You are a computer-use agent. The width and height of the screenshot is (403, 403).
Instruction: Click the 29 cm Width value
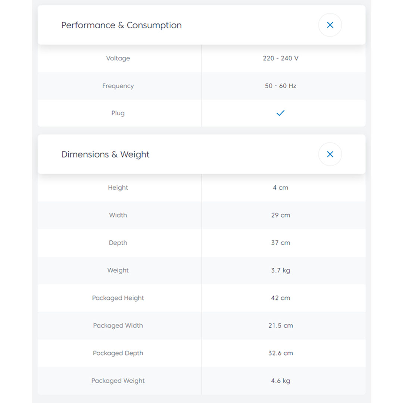pyautogui.click(x=280, y=215)
